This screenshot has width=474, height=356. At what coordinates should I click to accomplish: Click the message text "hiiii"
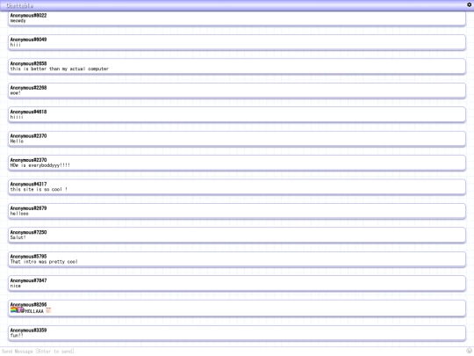17,117
